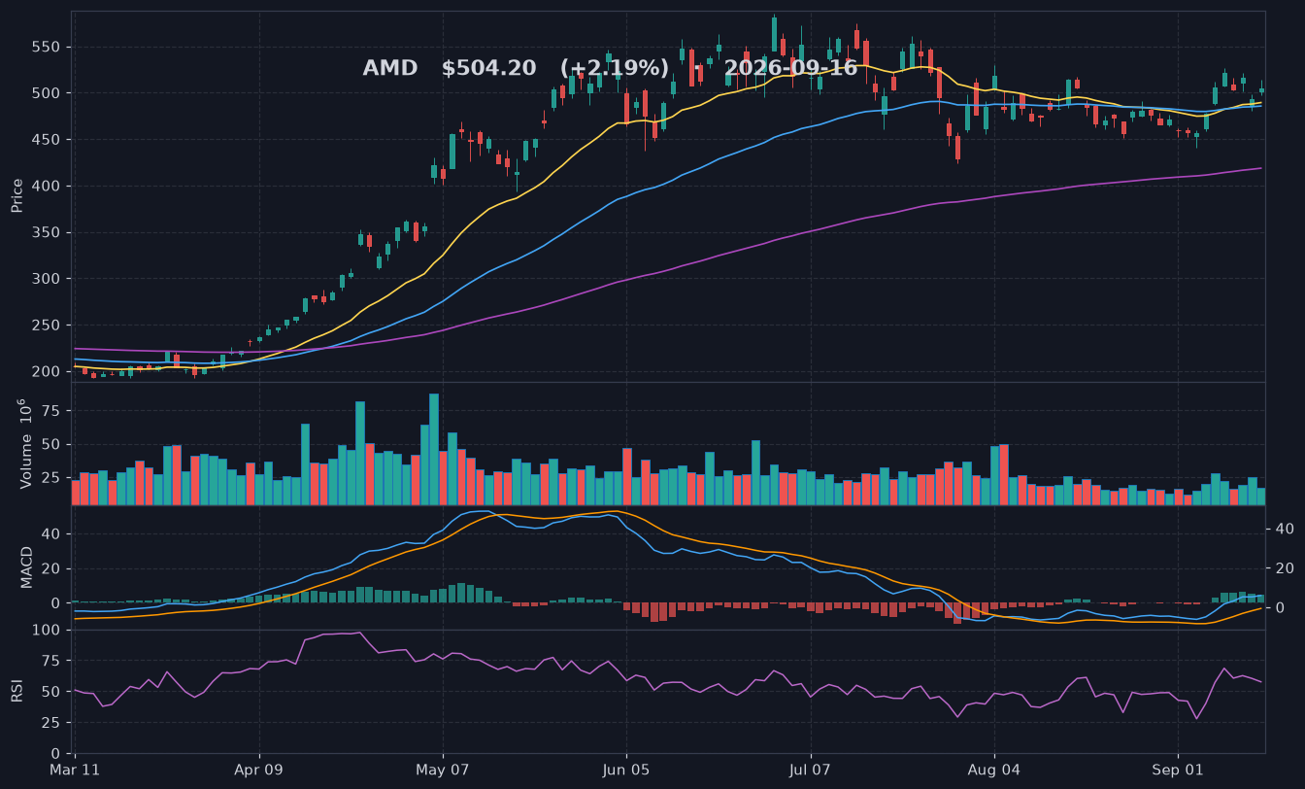Click the 400 price tick label
The image size is (1305, 789).
coord(48,186)
